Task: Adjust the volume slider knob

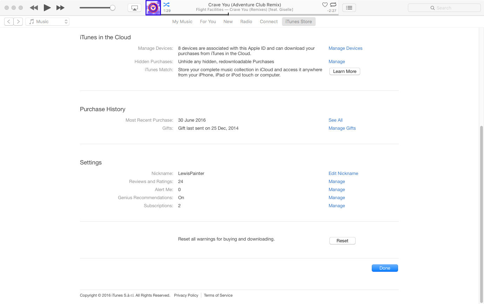Action: pyautogui.click(x=113, y=8)
